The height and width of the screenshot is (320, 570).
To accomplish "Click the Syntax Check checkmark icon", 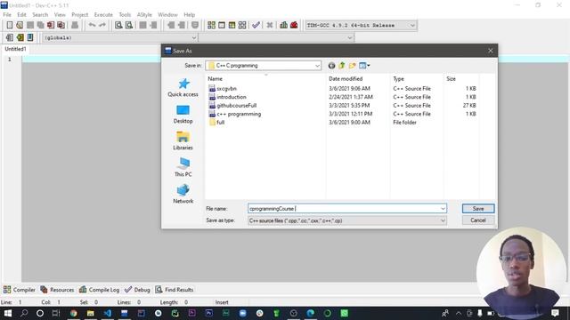I will (x=256, y=25).
